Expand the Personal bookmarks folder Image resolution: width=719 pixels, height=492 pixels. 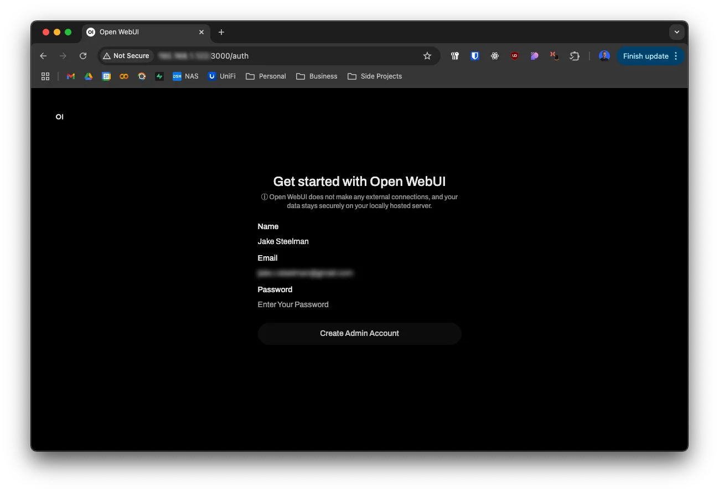coord(266,76)
